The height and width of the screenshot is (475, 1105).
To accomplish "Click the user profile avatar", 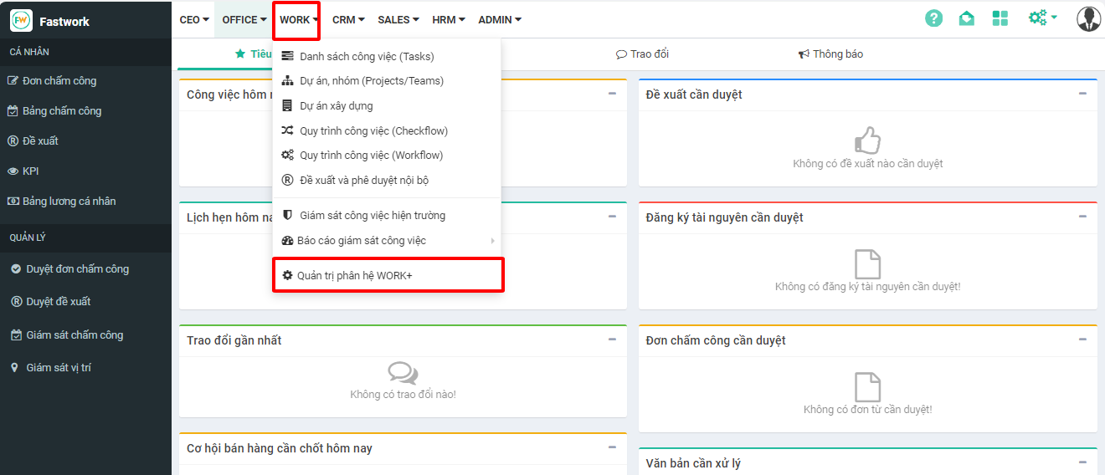I will (1088, 18).
